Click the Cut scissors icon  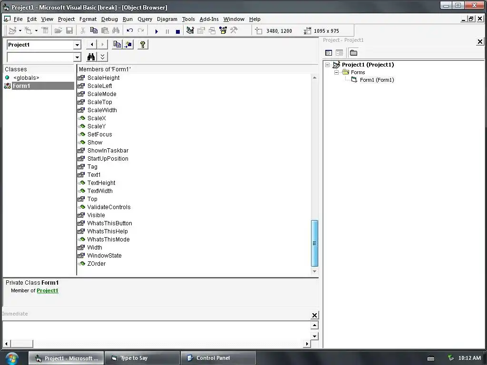pos(83,30)
